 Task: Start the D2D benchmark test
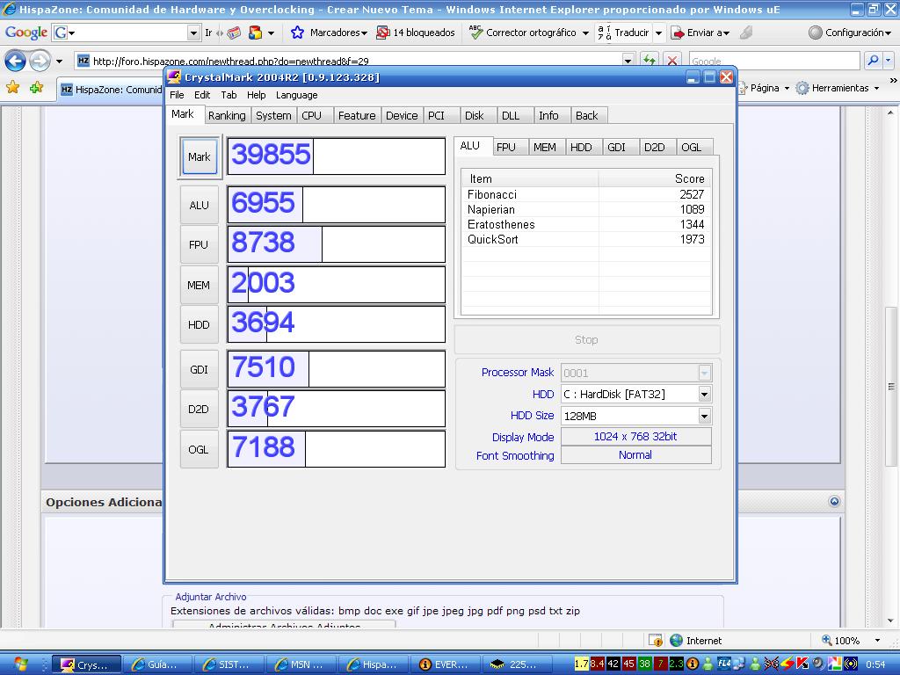[200, 409]
